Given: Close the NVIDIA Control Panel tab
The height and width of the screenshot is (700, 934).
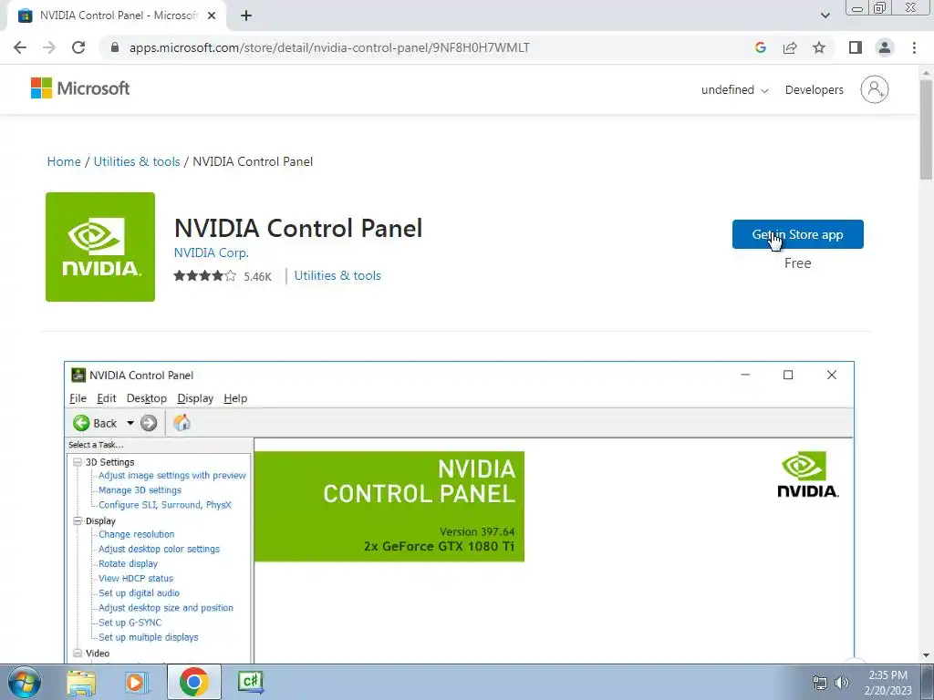Looking at the screenshot, I should click(x=212, y=16).
